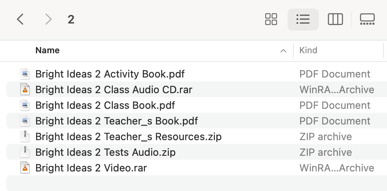Select Bright Ideas 2 Teacher_s Resources.zip
Viewport: 387px width, 191px height.
(197, 137)
